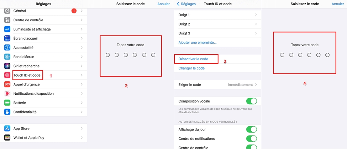Tap the Centre de contrôle icon
347x149 pixels.
pos(7,20)
